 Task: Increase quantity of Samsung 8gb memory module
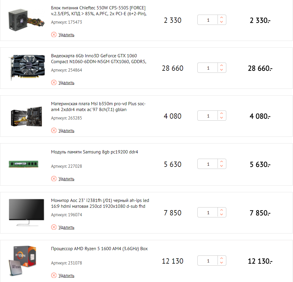[x=222, y=162]
